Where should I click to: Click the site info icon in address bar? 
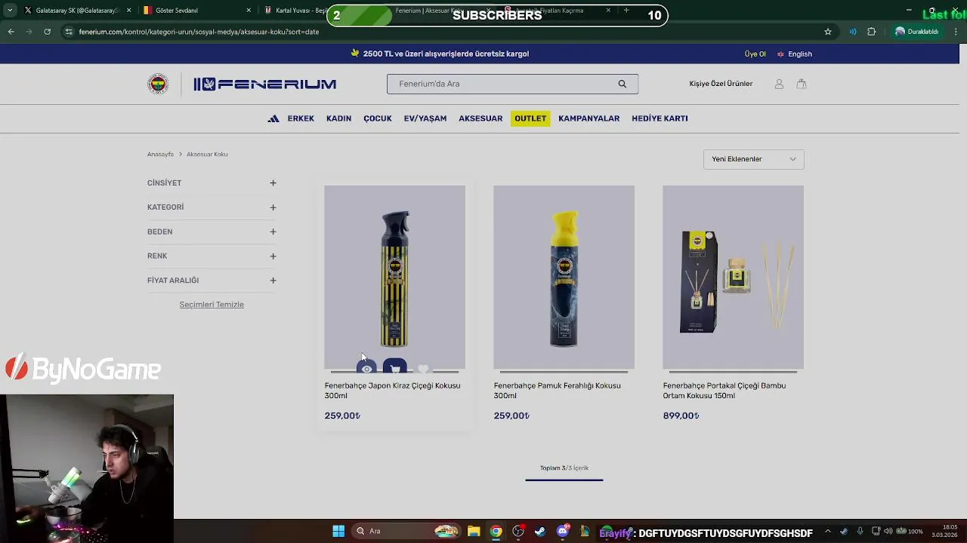[x=69, y=32]
